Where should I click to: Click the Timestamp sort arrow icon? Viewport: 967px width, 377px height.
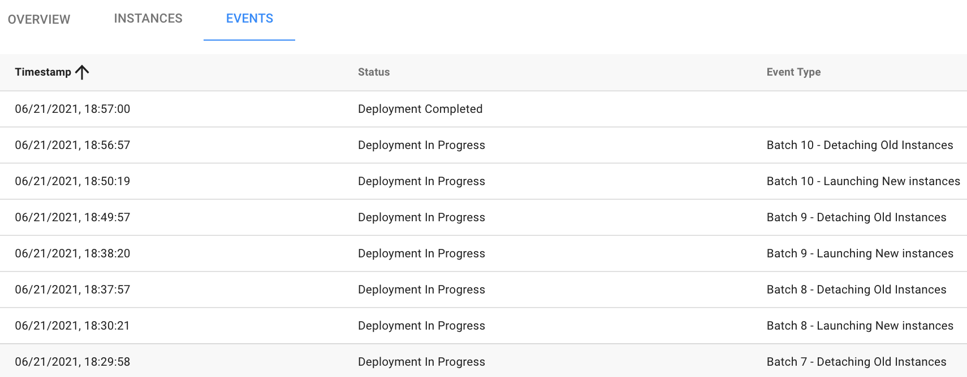82,72
